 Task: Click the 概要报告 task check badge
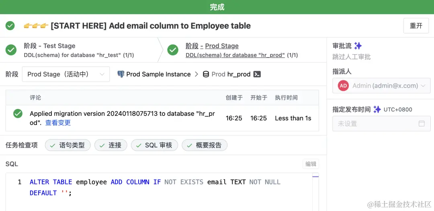click(x=205, y=145)
